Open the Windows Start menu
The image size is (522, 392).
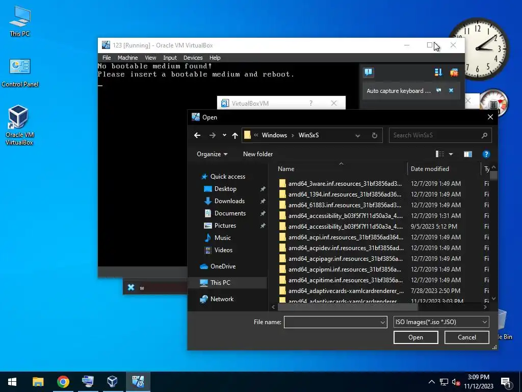(12, 381)
